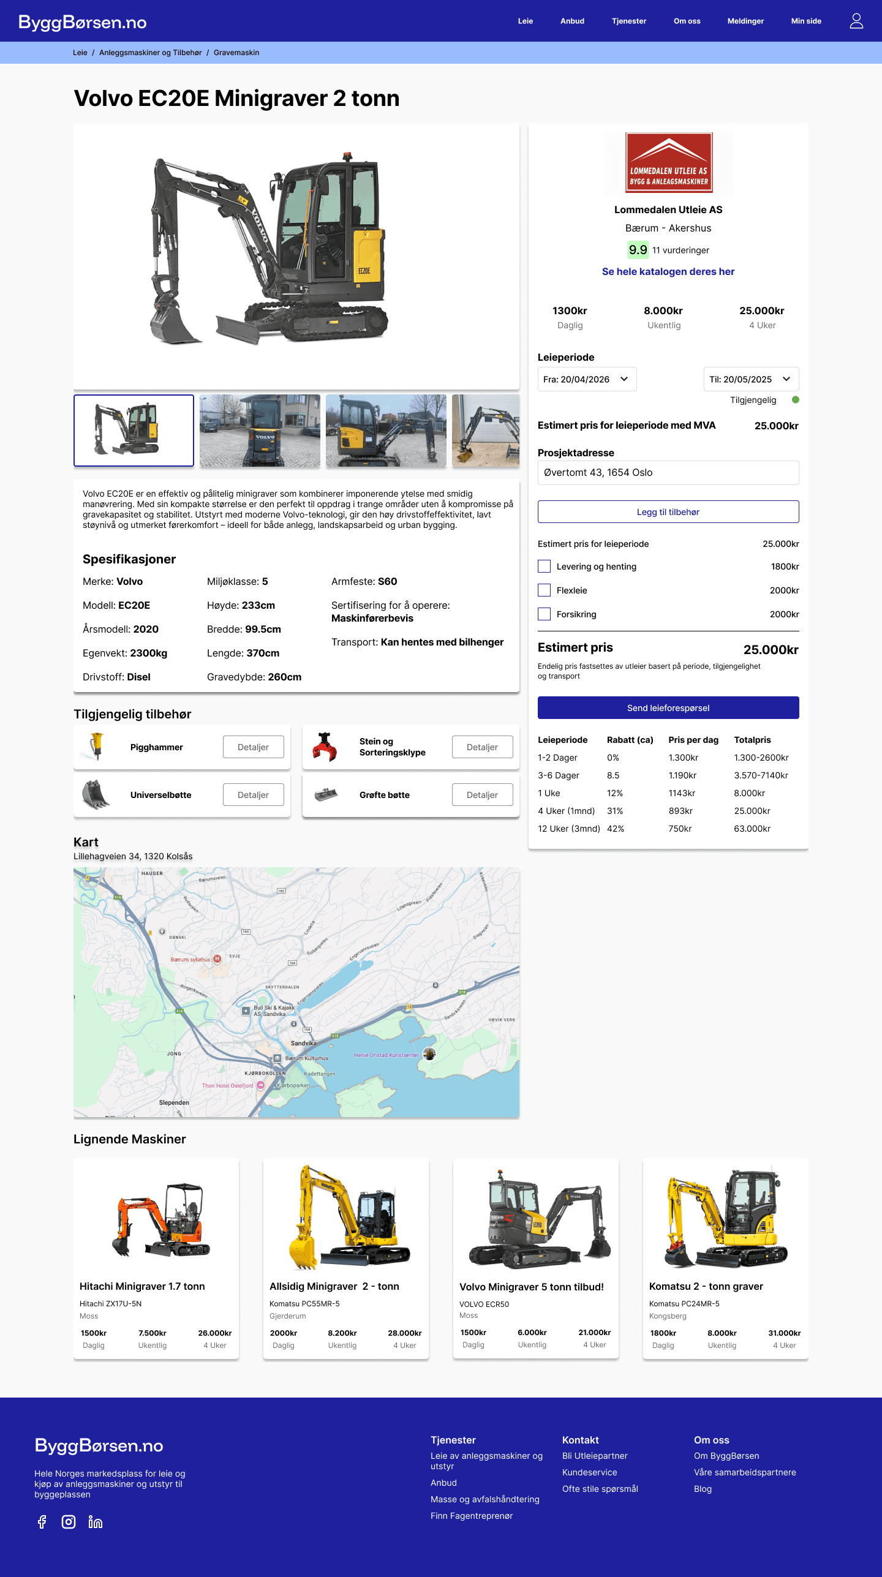The width and height of the screenshot is (882, 1577).
Task: Open Detaljer for Universelbøtte
Action: (253, 794)
